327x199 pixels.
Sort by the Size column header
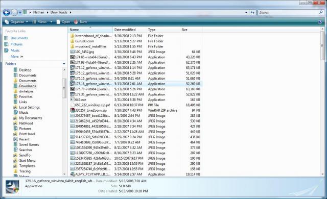point(191,30)
